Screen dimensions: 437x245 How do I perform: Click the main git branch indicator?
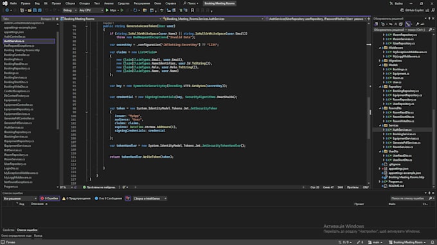[x=375, y=242]
